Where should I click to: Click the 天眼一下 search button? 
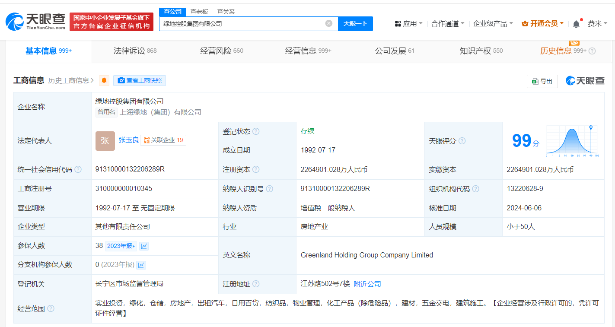(x=355, y=23)
